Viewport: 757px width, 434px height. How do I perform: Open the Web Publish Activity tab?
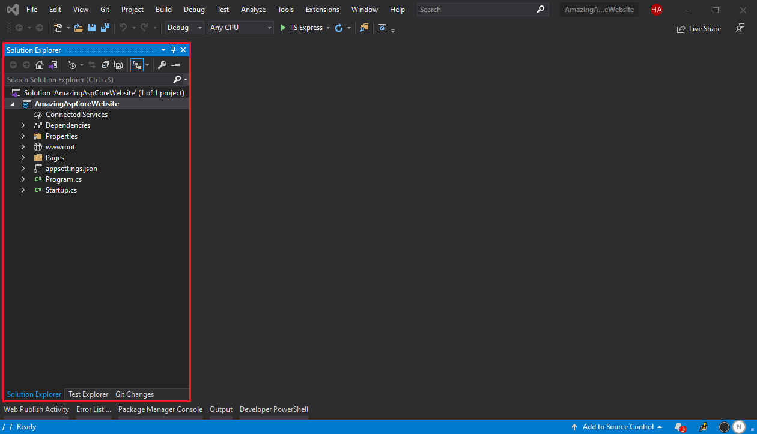pyautogui.click(x=36, y=409)
